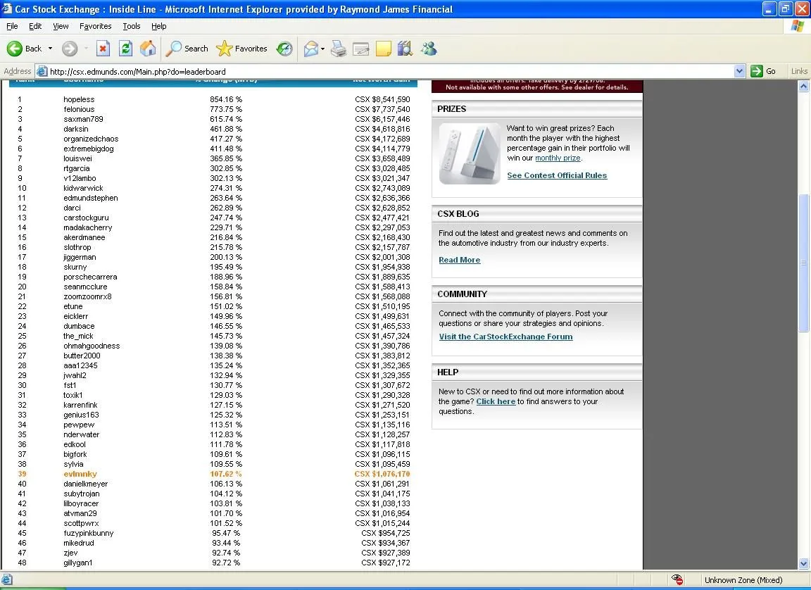This screenshot has height=590, width=811.
Task: Select the Print icon in the toolbar
Action: tap(337, 49)
